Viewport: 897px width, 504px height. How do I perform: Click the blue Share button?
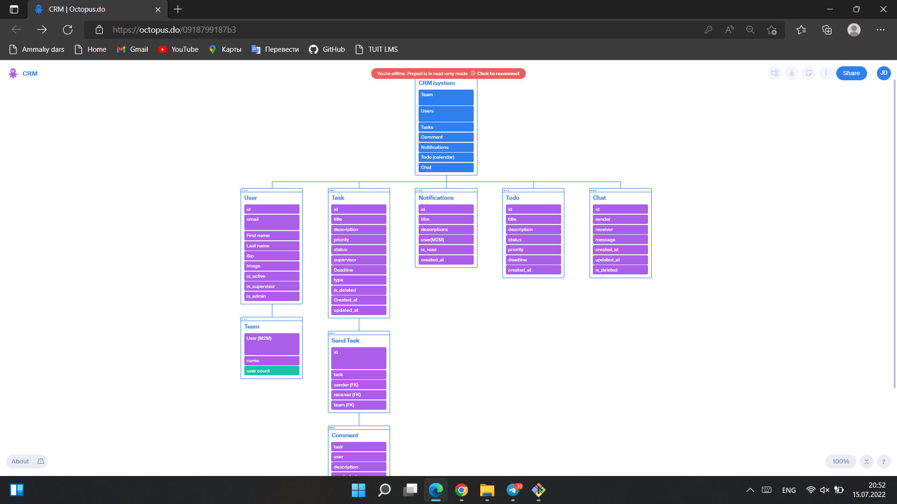tap(851, 73)
